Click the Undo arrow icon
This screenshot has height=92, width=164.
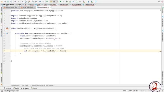(15, 2)
